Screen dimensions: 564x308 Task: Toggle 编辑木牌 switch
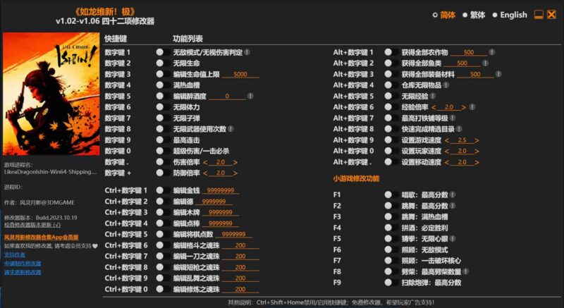click(x=163, y=212)
